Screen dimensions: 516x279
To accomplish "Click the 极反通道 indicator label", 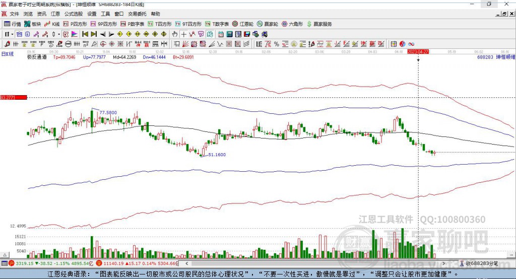I will click(37, 57).
